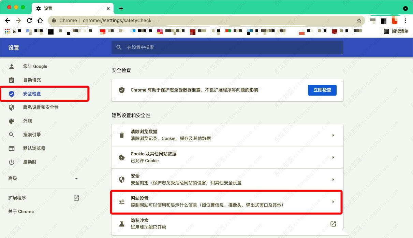The width and height of the screenshot is (413, 238).
Task: Click the home icon in the toolbar
Action: click(40, 20)
